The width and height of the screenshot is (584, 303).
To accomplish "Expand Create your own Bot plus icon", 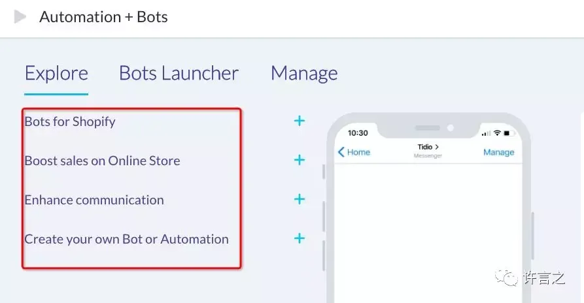I will click(x=300, y=238).
